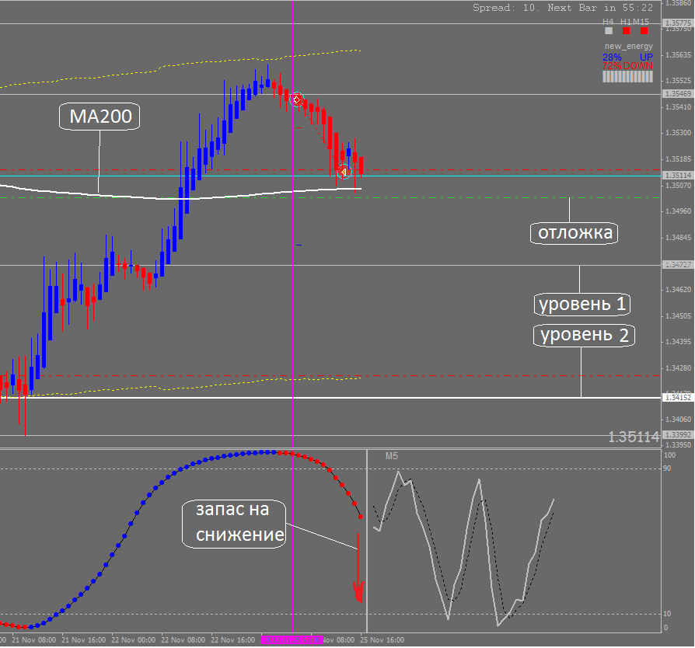Viewport: 695px width, 648px height.
Task: Select the отложка text label object
Action: click(x=575, y=233)
